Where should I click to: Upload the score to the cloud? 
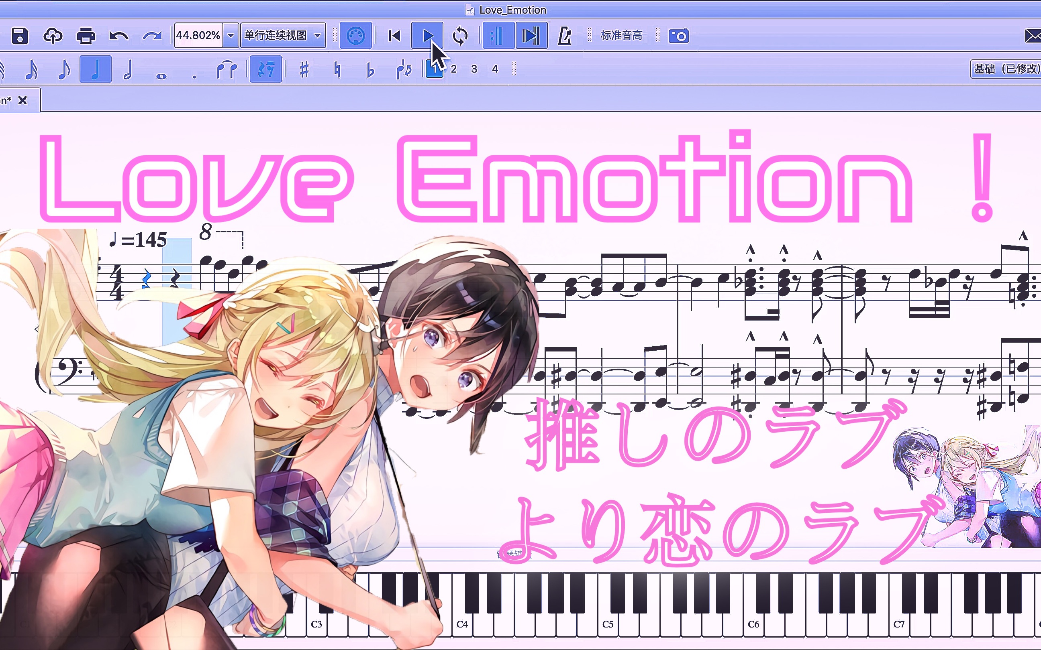tap(53, 36)
